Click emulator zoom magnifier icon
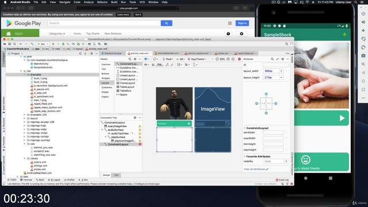Image resolution: width=368 pixels, height=207 pixels. click(x=363, y=64)
